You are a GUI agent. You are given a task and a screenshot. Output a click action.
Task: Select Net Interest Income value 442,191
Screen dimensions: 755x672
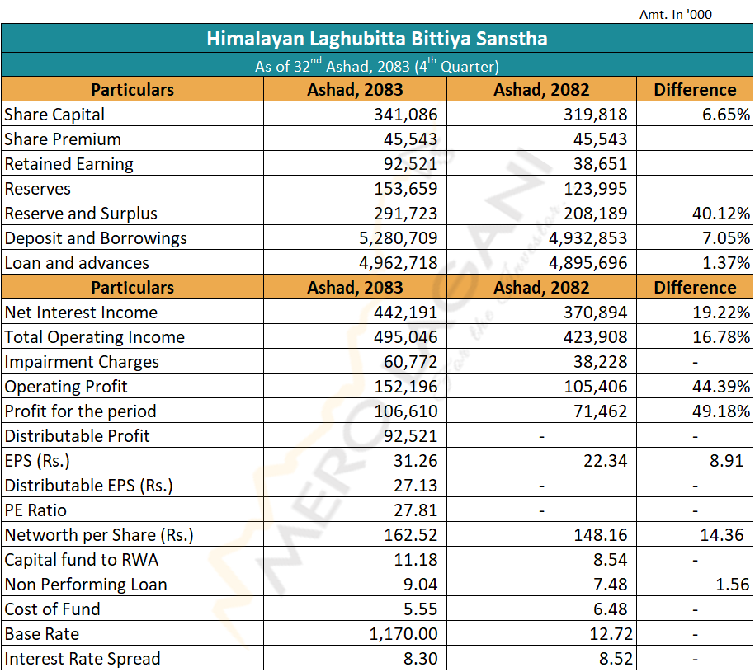[405, 313]
